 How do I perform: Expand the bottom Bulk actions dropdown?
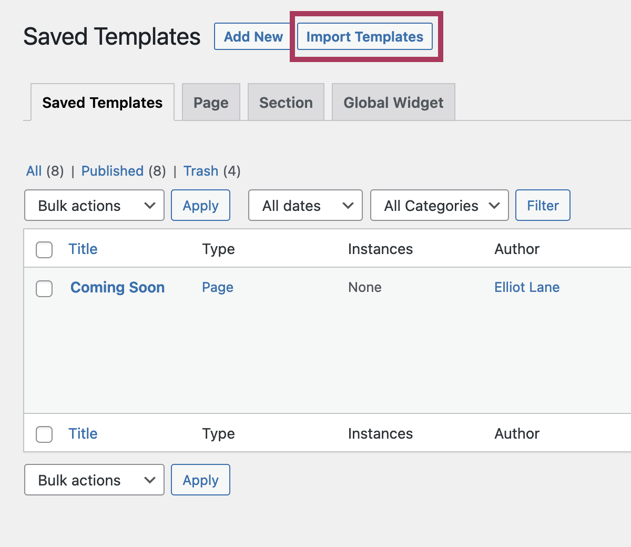click(x=94, y=480)
